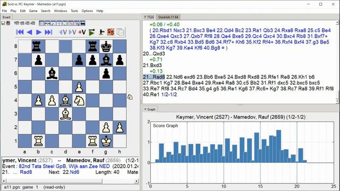
Task: Click the game info scrollbar right arrow
Action: pos(137,181)
